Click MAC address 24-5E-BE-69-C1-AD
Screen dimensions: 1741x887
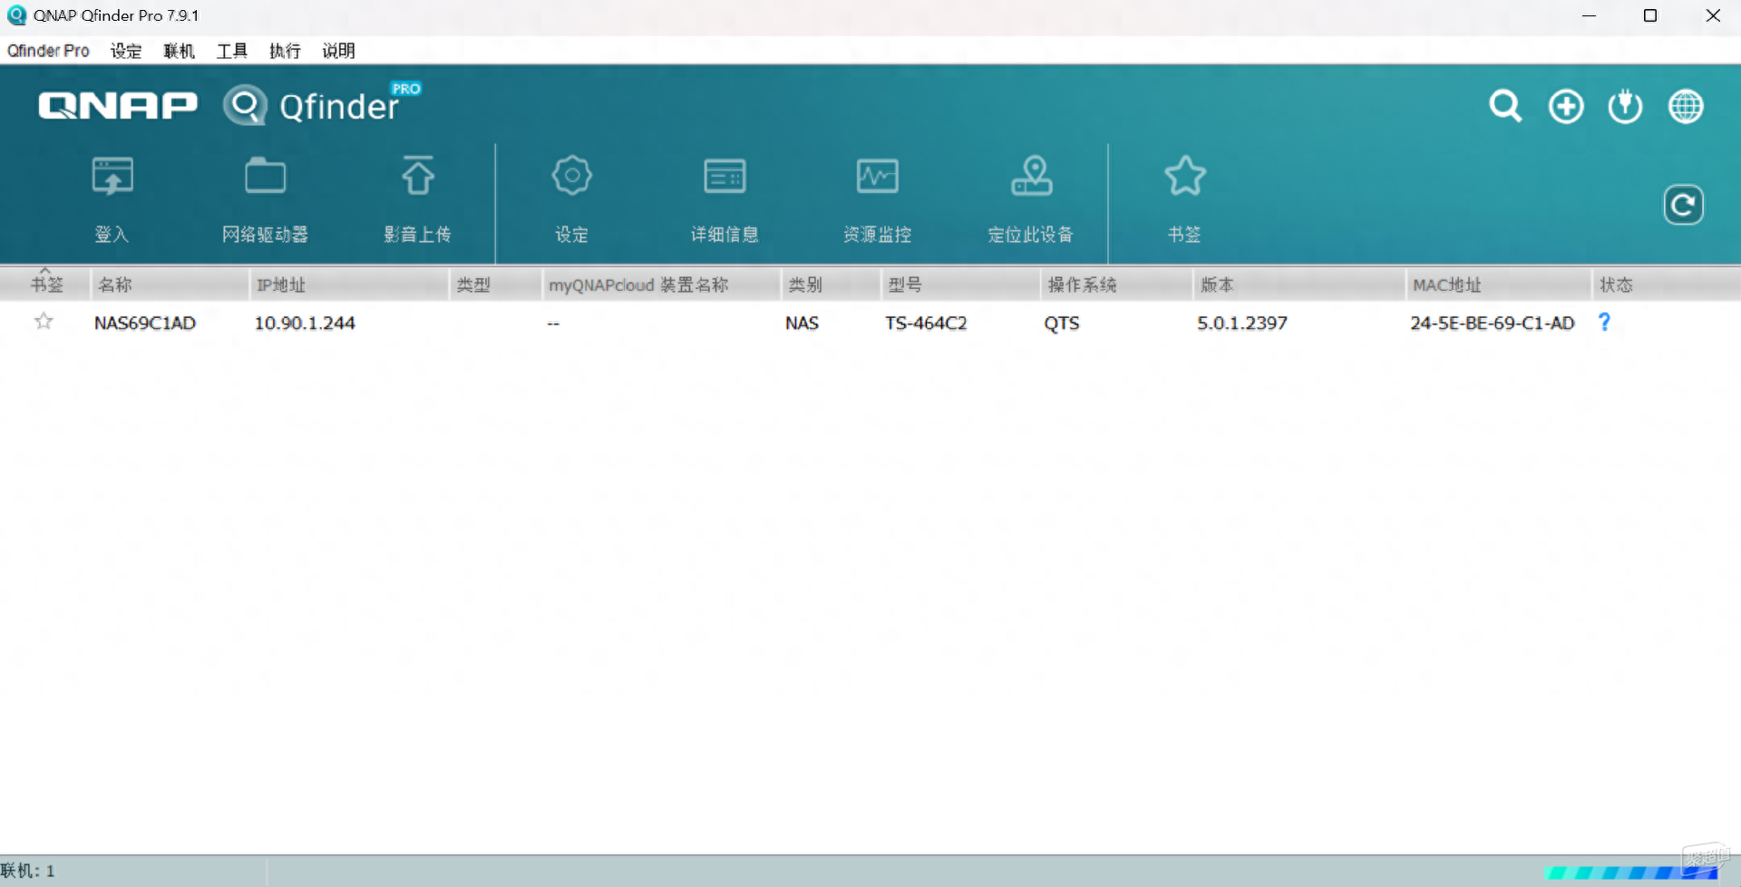point(1493,323)
